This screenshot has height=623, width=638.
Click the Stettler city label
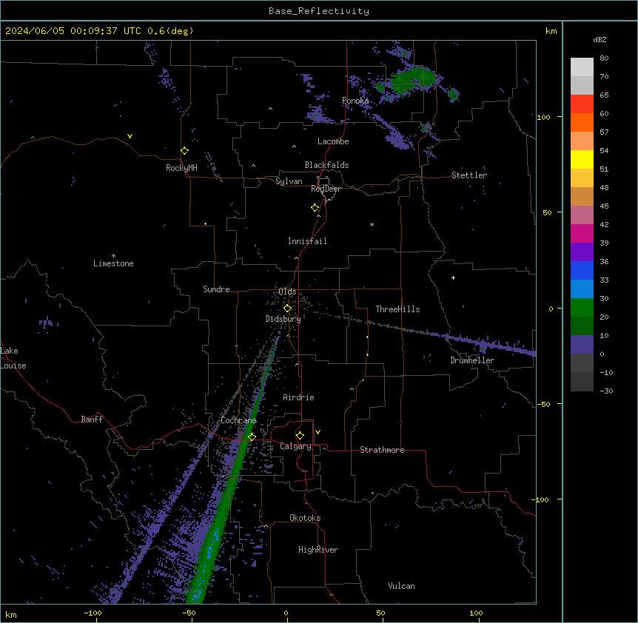[469, 175]
